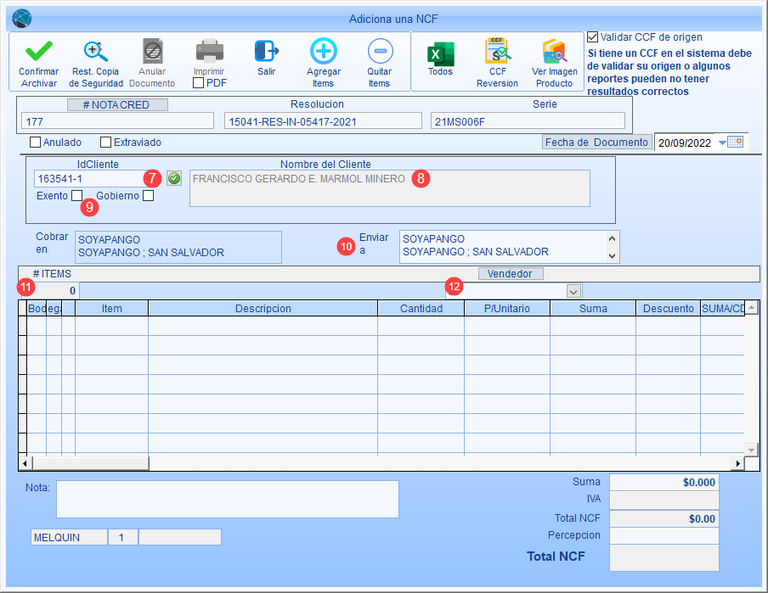
Task: Add items with Agregar Items icon
Action: 324,51
